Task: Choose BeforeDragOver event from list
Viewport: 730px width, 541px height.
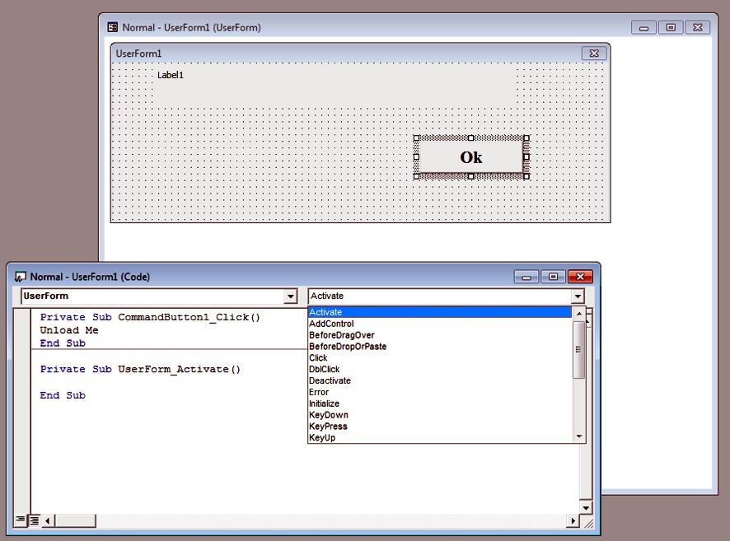Action: coord(439,335)
